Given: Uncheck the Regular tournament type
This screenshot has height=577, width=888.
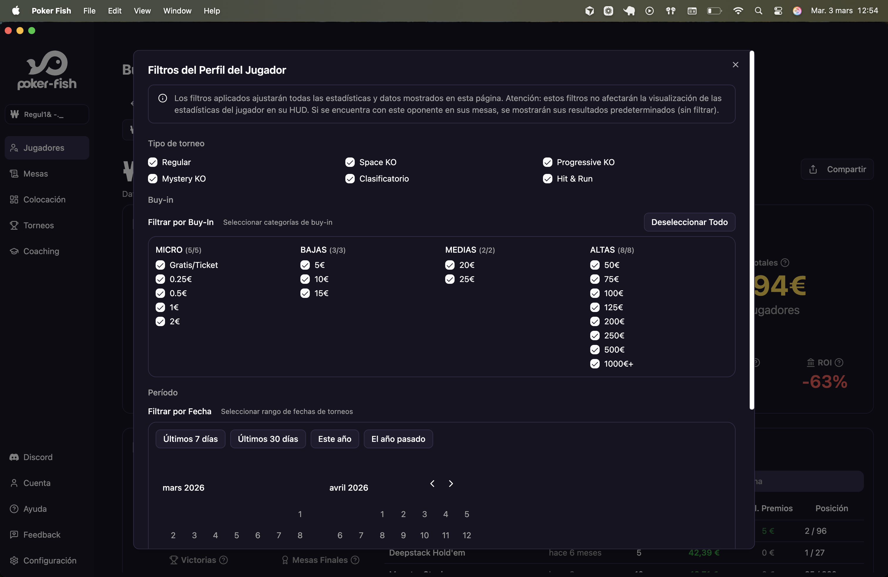Looking at the screenshot, I should (153, 162).
